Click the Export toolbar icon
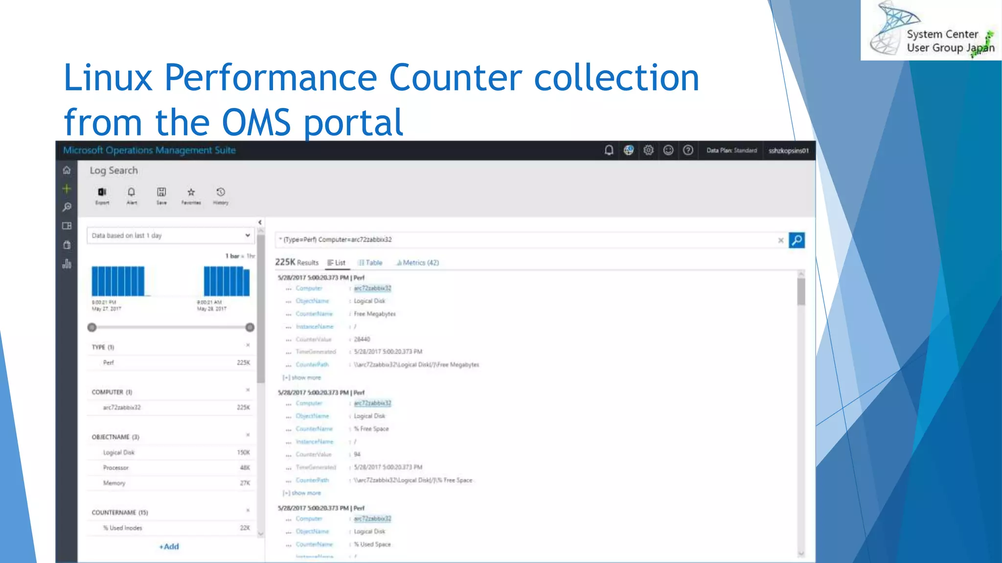This screenshot has width=1002, height=563. pyautogui.click(x=102, y=195)
